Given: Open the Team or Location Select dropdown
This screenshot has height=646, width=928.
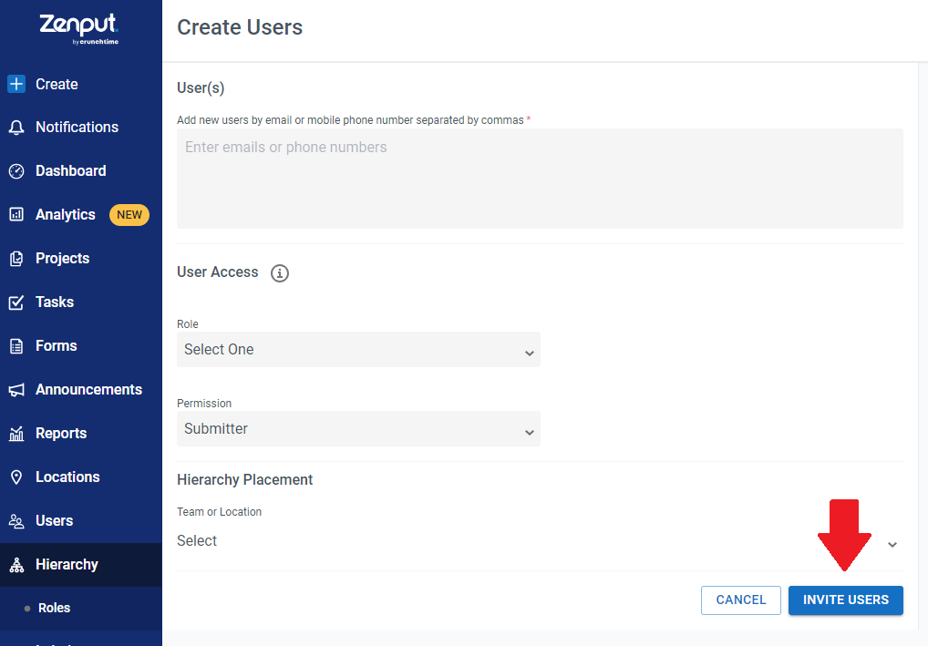Looking at the screenshot, I should click(x=540, y=541).
